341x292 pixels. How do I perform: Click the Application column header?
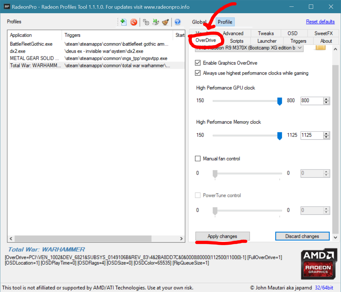tap(35, 35)
